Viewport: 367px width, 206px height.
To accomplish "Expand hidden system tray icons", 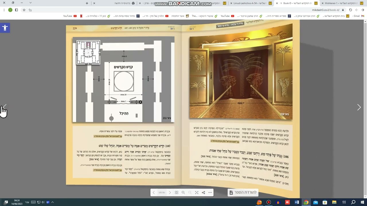I will [x=52, y=202].
